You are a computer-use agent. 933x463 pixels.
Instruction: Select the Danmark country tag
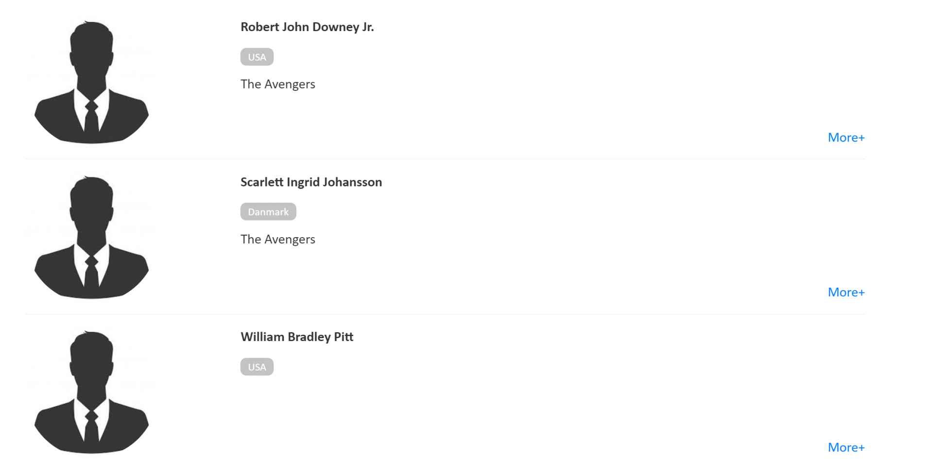(268, 212)
